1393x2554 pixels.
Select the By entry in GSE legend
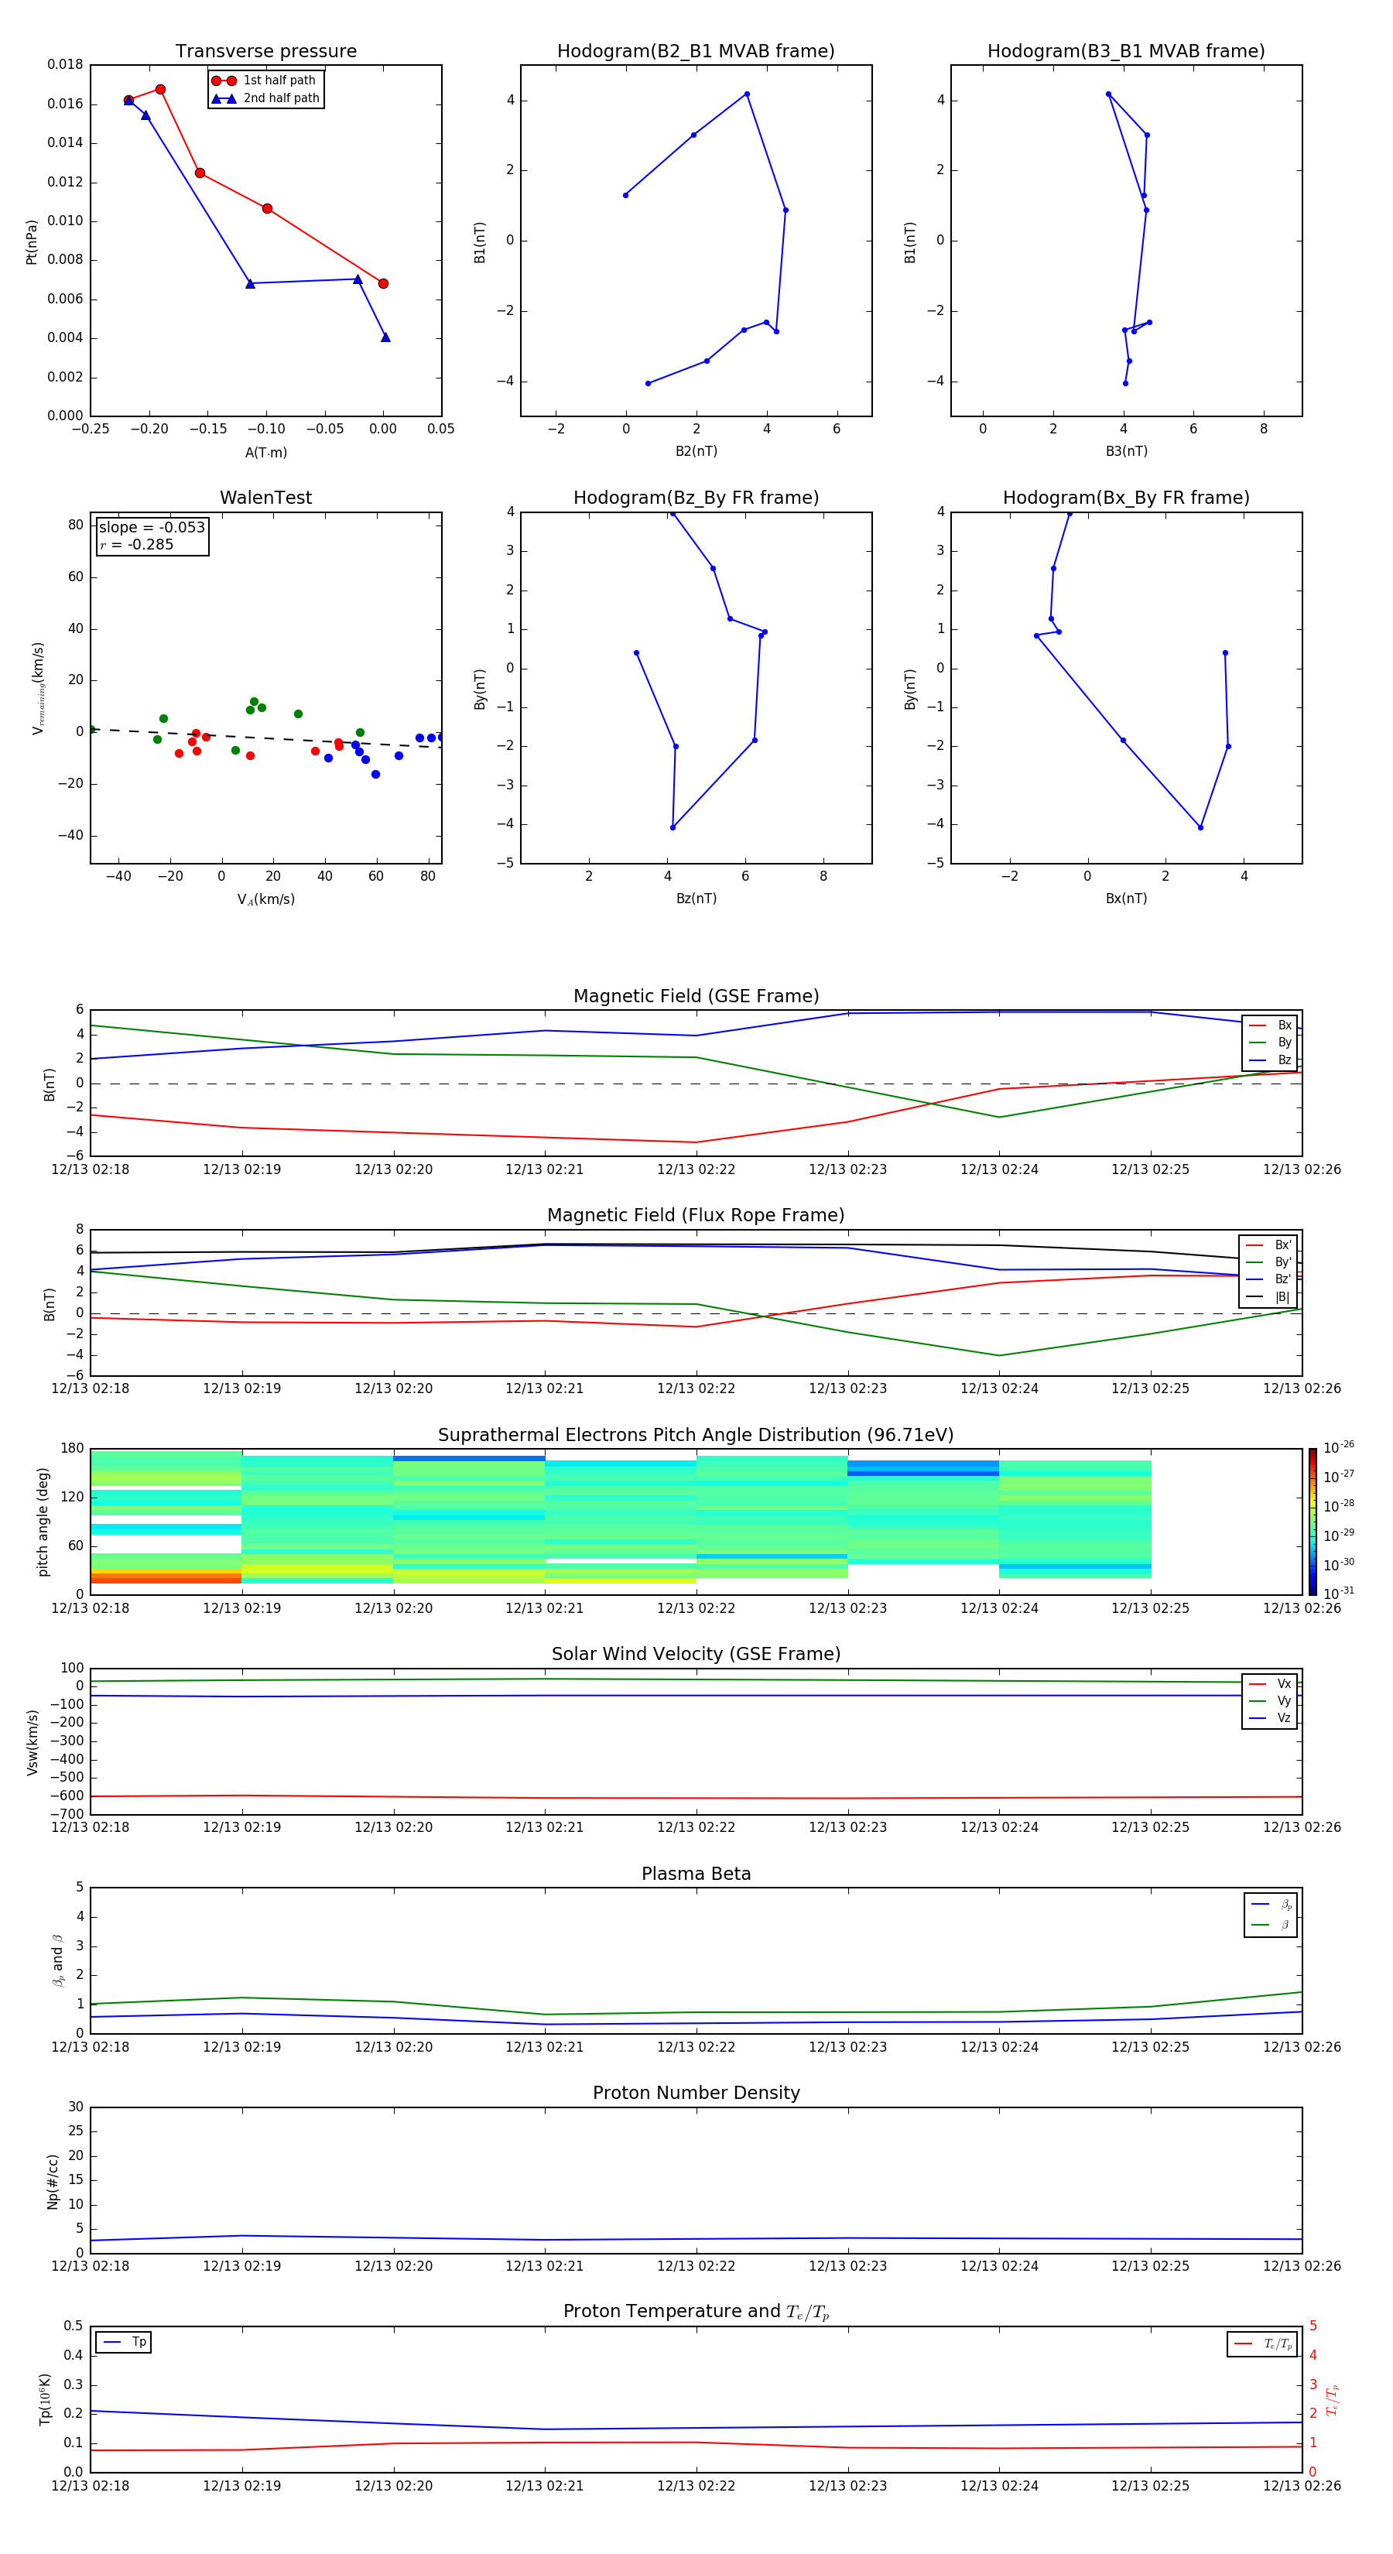(1270, 1042)
